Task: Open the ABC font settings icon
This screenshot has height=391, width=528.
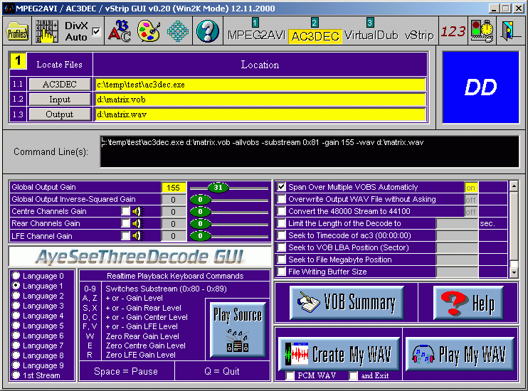Action: (x=118, y=32)
